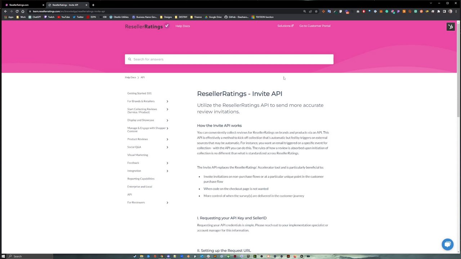The width and height of the screenshot is (461, 259).
Task: Open the Business Name Gen... bookmark
Action: pos(144,17)
